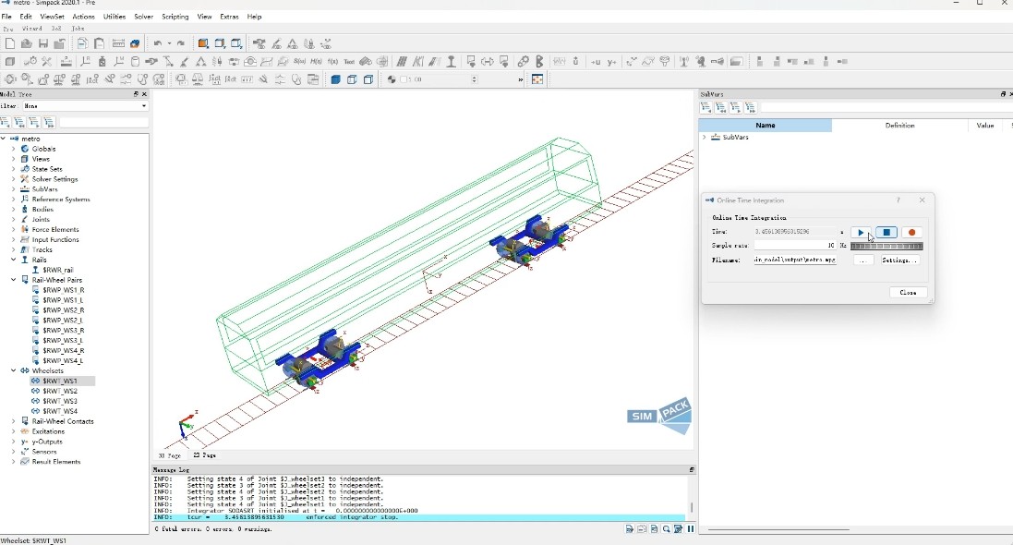Click the Model Tree search field

[104, 122]
